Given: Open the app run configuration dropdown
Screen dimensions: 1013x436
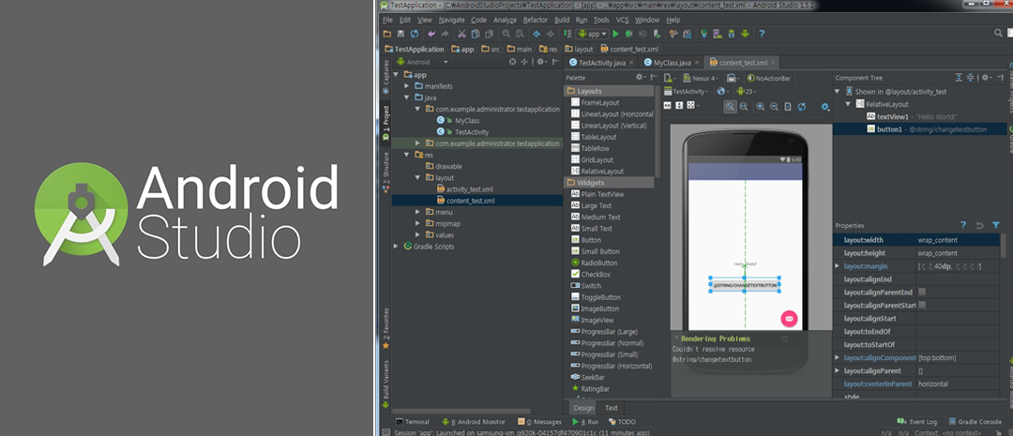Looking at the screenshot, I should pyautogui.click(x=593, y=34).
